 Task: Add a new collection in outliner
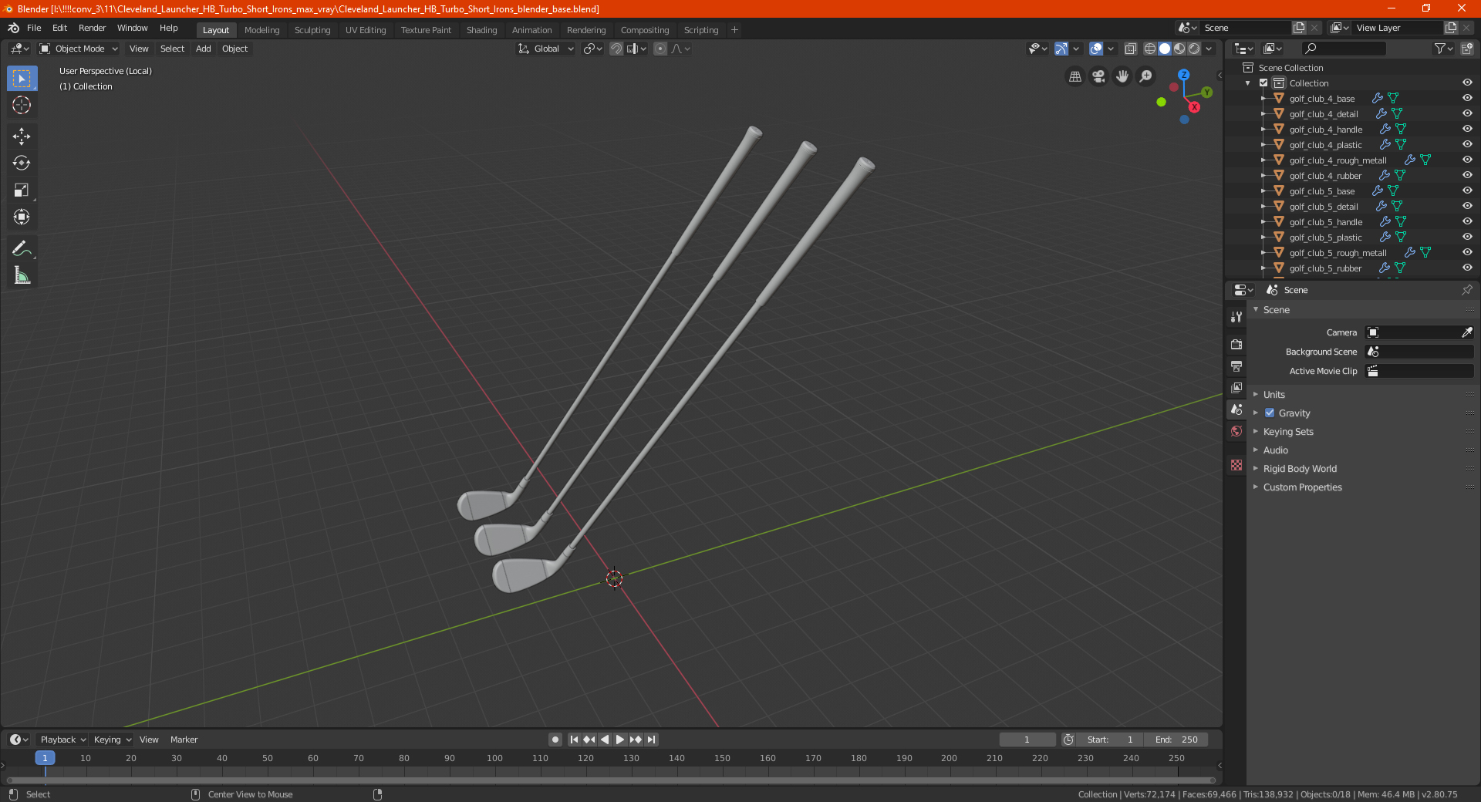click(x=1466, y=49)
